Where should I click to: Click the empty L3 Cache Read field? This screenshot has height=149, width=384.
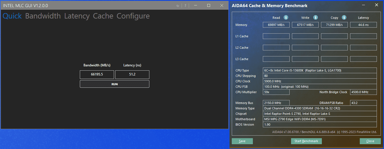click(276, 59)
